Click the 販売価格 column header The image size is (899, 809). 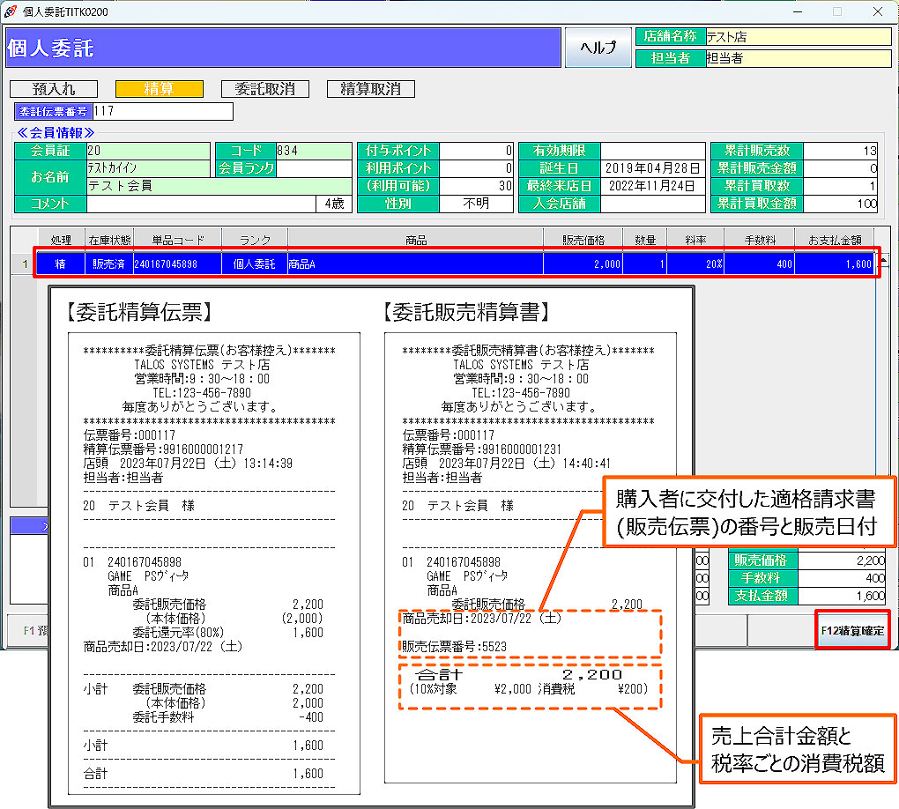[x=583, y=240]
